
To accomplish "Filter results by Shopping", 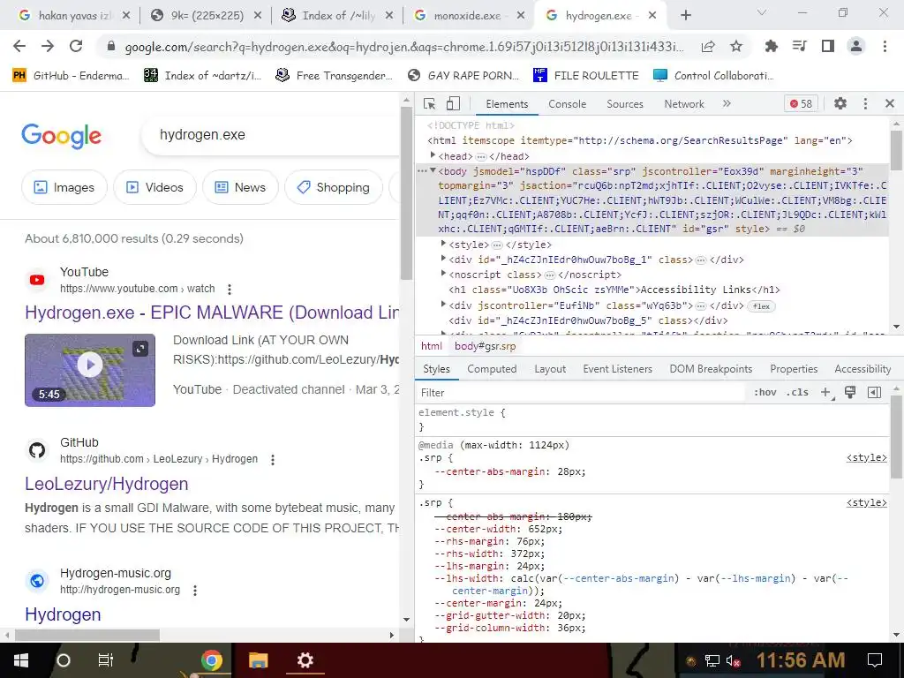I will pos(333,187).
